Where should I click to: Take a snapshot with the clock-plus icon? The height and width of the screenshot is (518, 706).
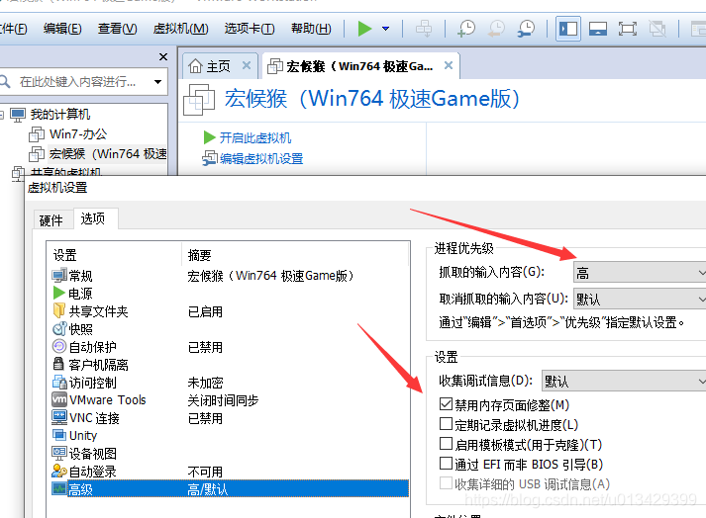click(x=466, y=29)
